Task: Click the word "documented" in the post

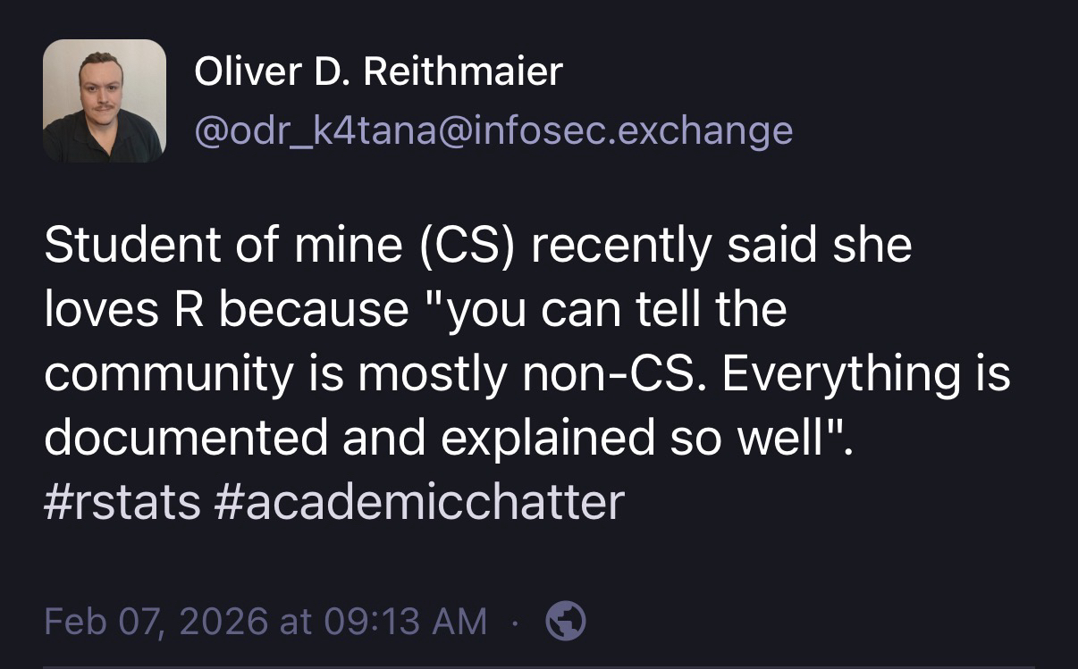Action: [173, 438]
